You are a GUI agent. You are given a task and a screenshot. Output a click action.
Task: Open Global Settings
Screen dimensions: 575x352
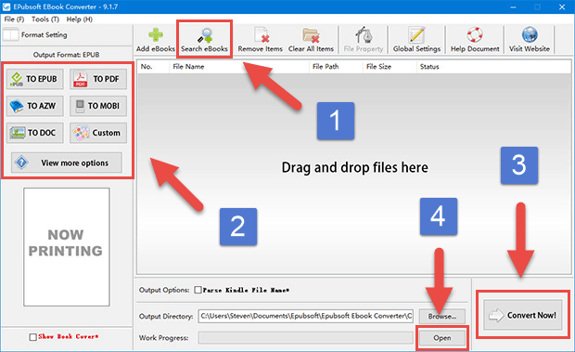click(x=416, y=40)
